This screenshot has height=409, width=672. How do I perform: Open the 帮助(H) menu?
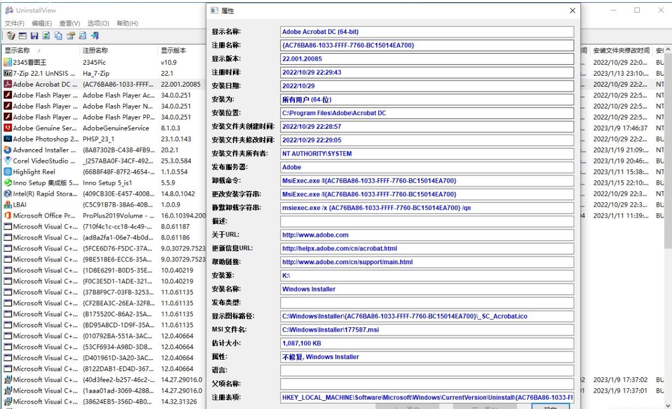click(x=127, y=24)
